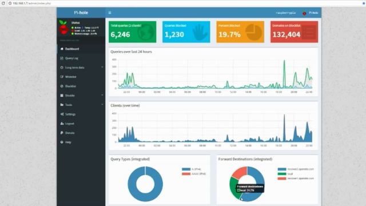The image size is (366, 206).
Task: Toggle the resolver1.opendns.com legend entry
Action: [296, 179]
